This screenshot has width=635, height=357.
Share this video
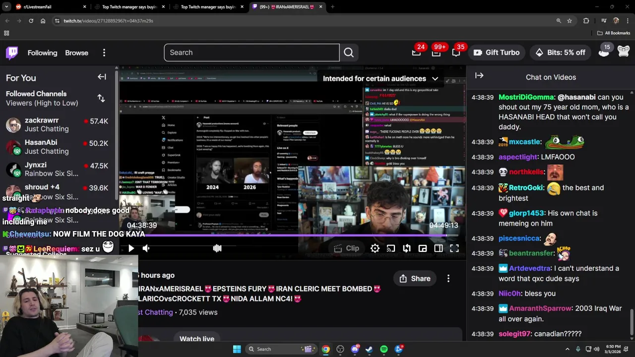click(x=415, y=279)
